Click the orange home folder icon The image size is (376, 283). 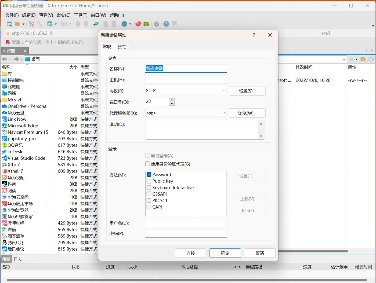pyautogui.click(x=363, y=59)
